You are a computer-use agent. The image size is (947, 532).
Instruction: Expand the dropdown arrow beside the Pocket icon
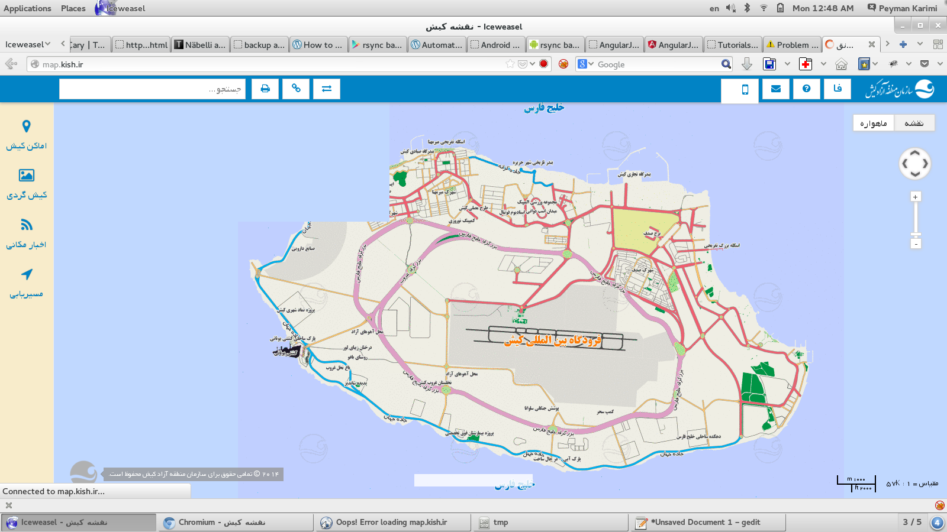[x=533, y=64]
